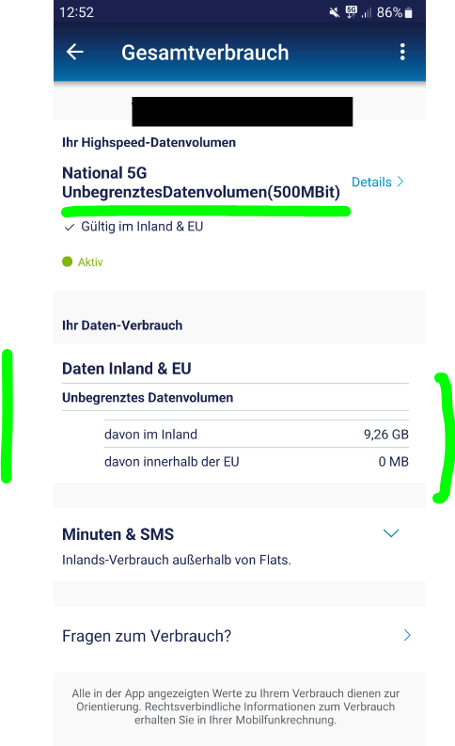Image resolution: width=455 pixels, height=746 pixels.
Task: Click the chevron next to Details
Action: [x=400, y=182]
